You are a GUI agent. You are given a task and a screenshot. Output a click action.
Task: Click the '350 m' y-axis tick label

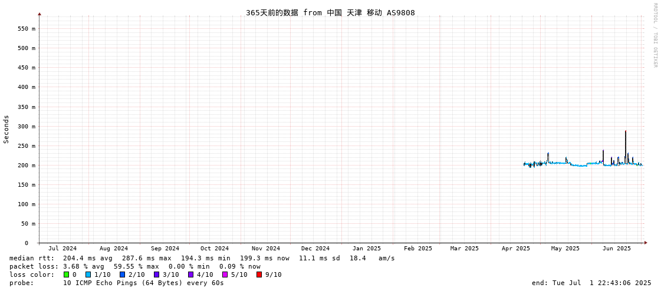click(27, 107)
